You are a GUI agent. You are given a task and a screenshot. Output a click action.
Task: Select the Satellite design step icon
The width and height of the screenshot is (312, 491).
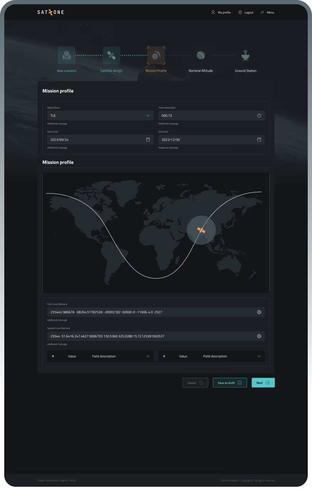click(x=111, y=55)
